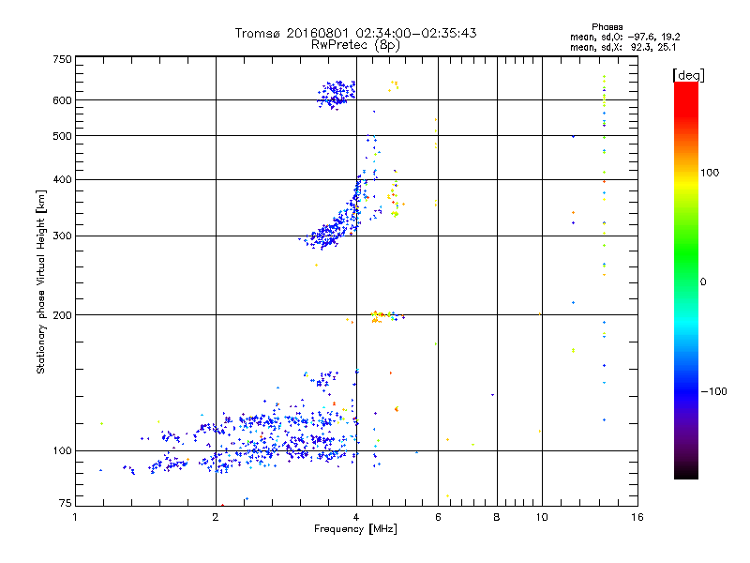
Task: Select the 'RwPretec (8p)' subtitle text
Action: pyautogui.click(x=355, y=45)
